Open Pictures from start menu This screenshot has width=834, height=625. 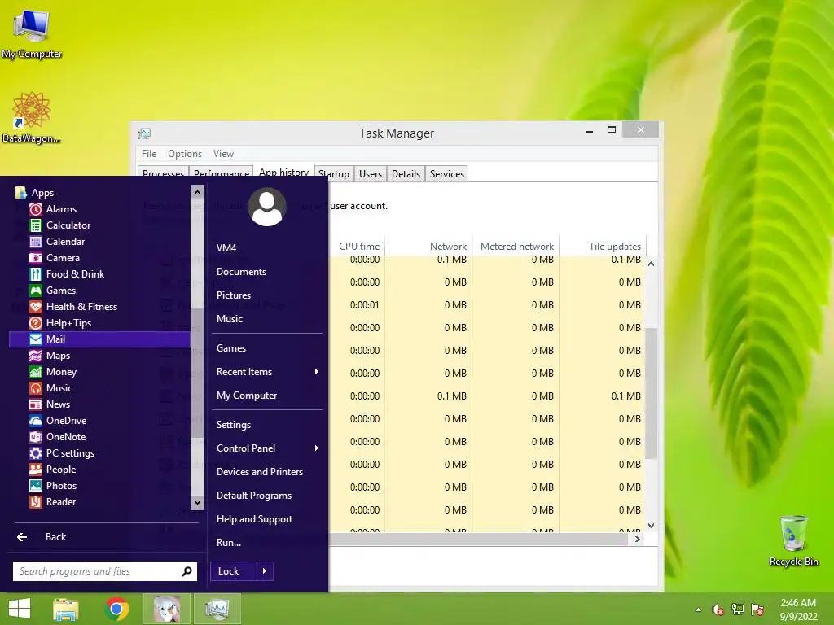pos(234,295)
